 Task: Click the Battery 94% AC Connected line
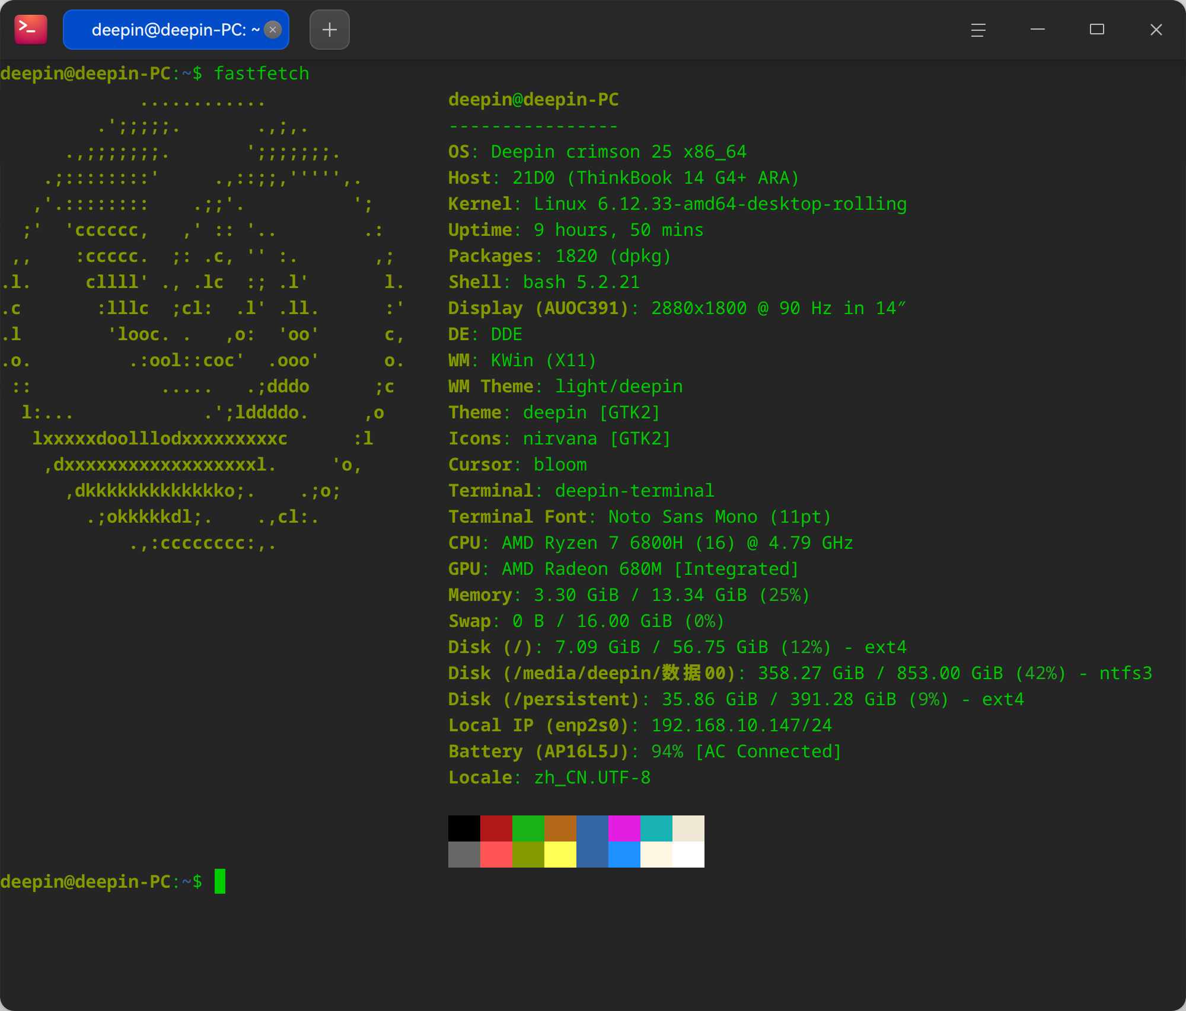pos(645,751)
